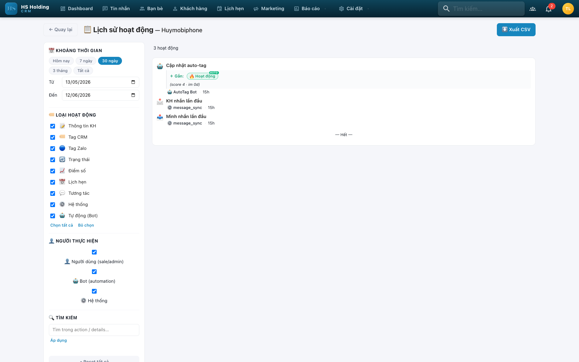Screen dimensions: 579x362
Task: Uncheck the Tag Zalo checkbox
Action: [x=52, y=148]
